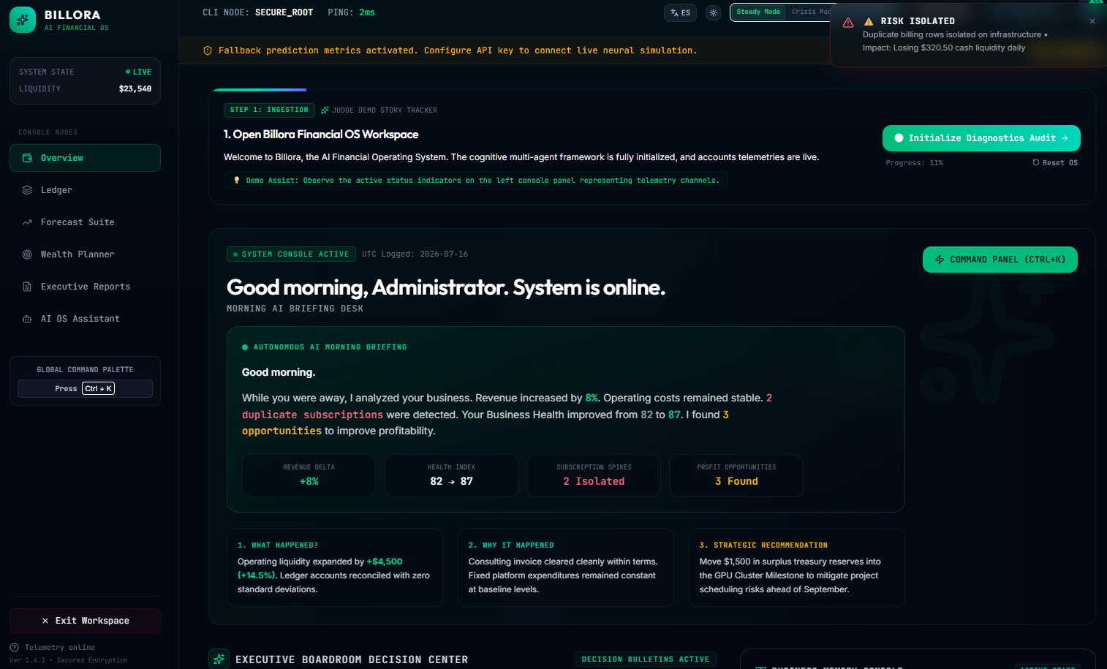Image resolution: width=1107 pixels, height=669 pixels.
Task: Navigate to Executive Reports
Action: pyautogui.click(x=85, y=287)
